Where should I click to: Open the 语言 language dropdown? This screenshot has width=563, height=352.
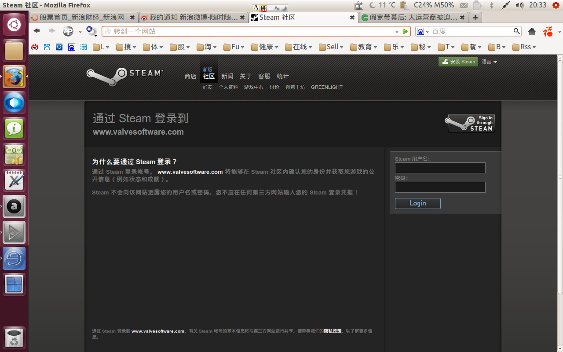click(x=489, y=62)
